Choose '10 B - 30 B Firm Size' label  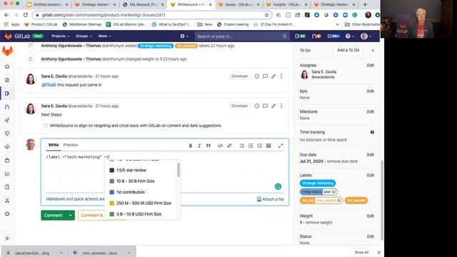(x=141, y=181)
